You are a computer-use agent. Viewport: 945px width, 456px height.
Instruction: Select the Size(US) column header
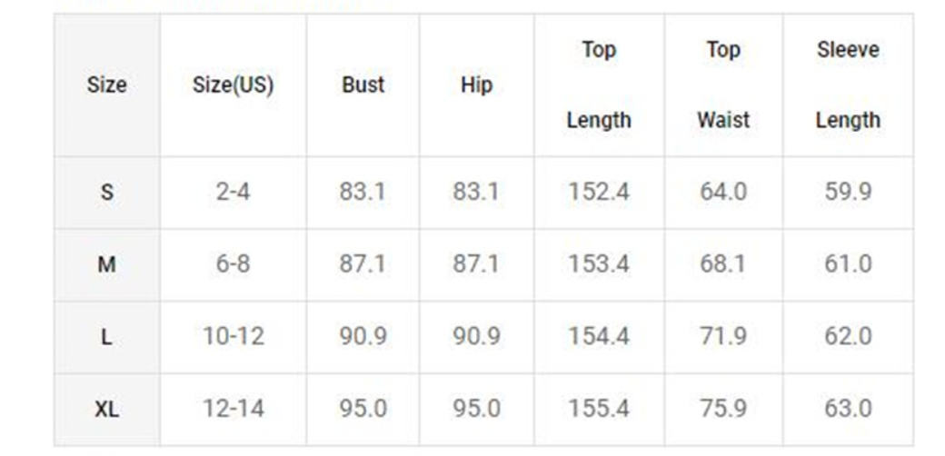233,85
